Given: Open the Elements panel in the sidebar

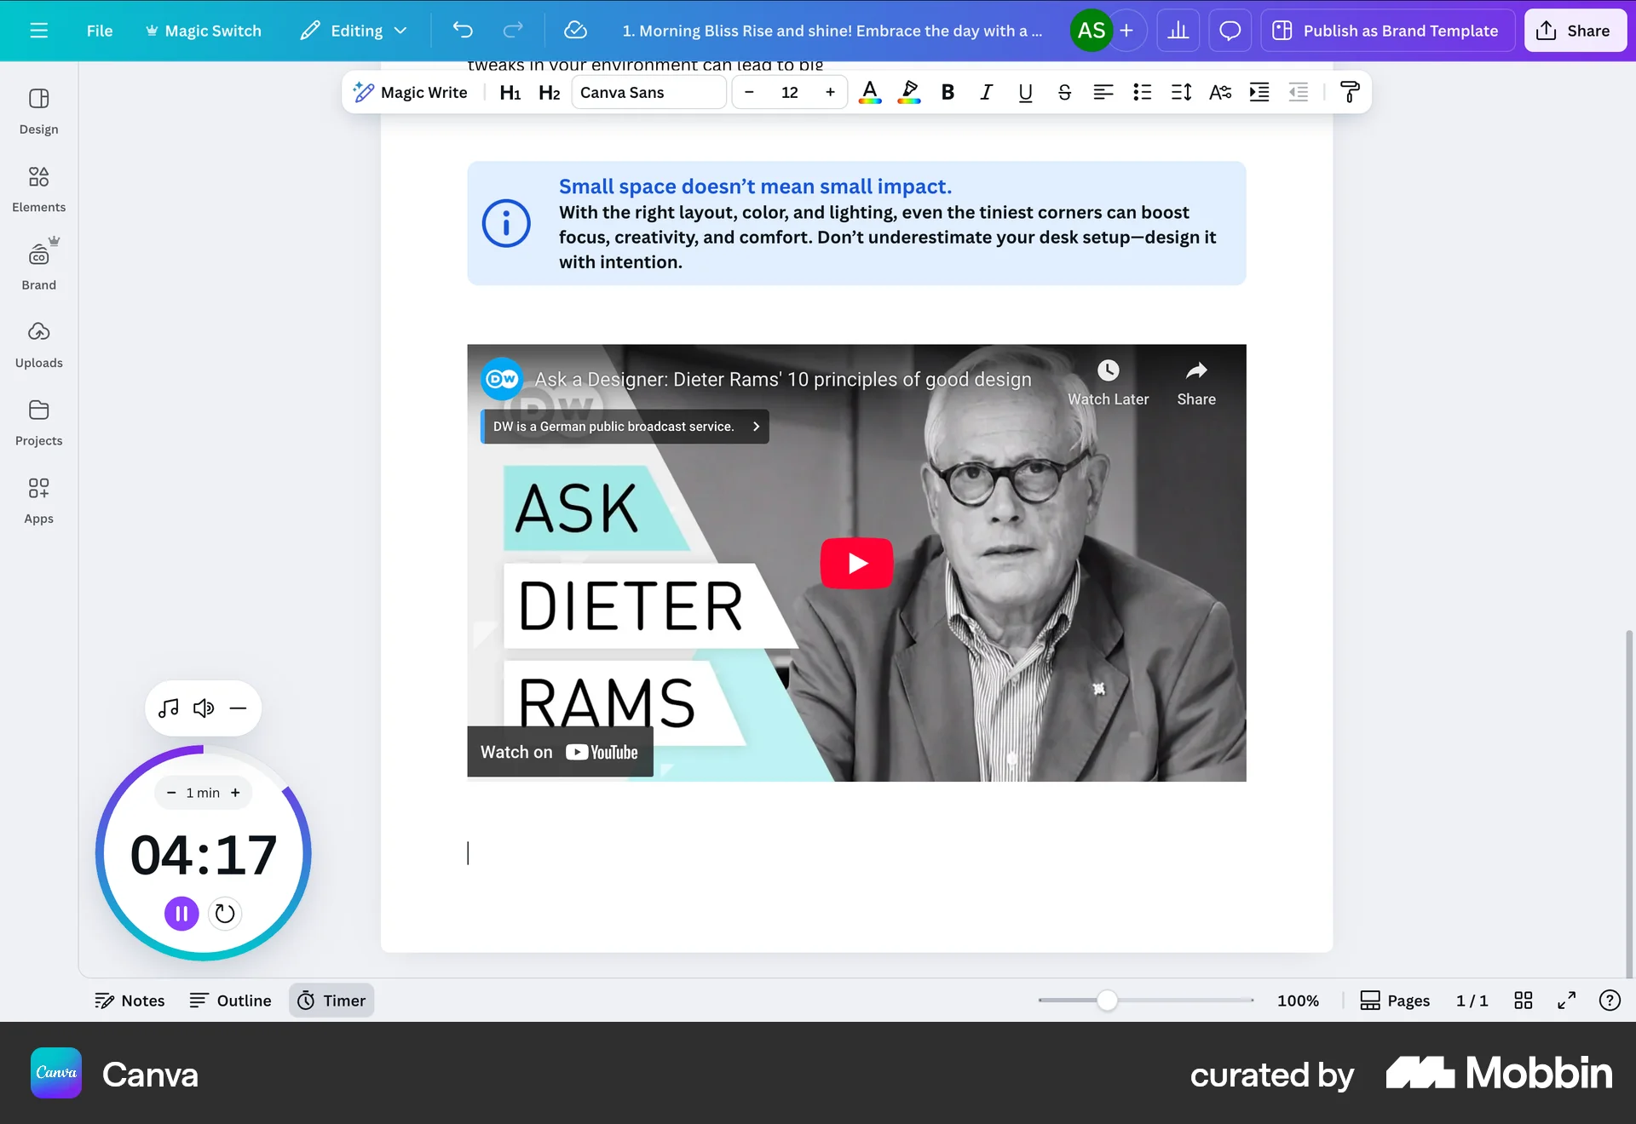Looking at the screenshot, I should [38, 188].
